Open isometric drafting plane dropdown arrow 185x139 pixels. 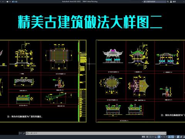tap(167, 137)
